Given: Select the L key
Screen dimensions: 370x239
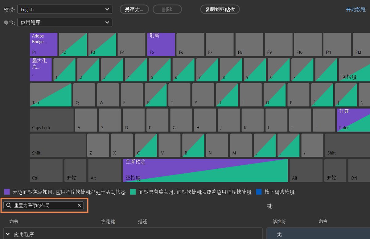Looking at the screenshot, I should (276, 120).
